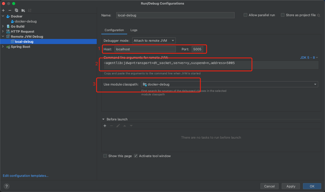The width and height of the screenshot is (325, 192).
Task: Add a before launch task
Action: (x=105, y=126)
